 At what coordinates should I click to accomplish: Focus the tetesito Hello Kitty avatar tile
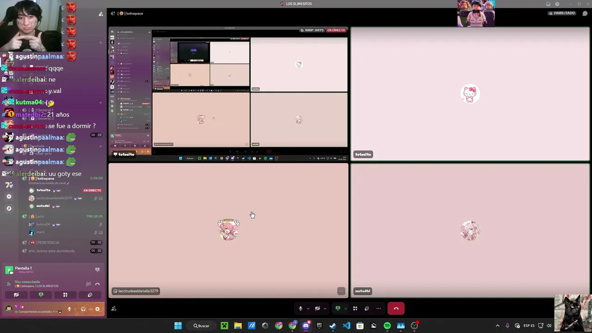click(470, 93)
